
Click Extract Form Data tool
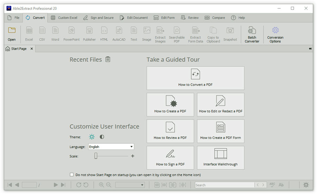click(195, 35)
